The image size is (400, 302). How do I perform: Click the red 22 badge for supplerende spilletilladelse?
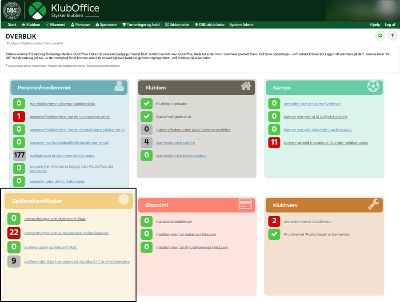click(x=14, y=233)
